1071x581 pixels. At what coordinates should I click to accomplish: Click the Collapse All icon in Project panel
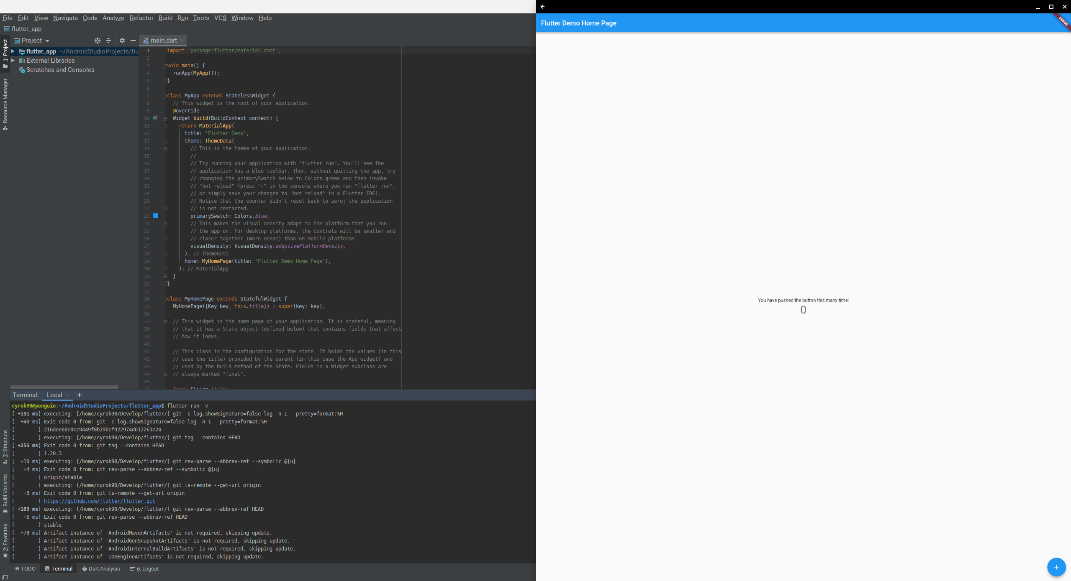pos(108,41)
